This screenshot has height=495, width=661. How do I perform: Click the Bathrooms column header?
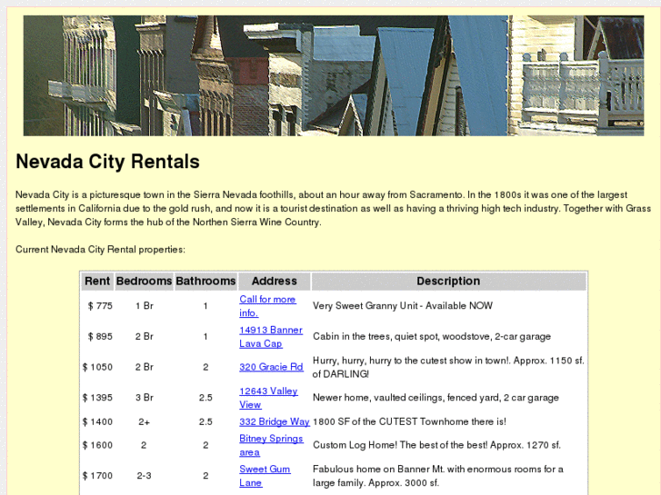205,281
